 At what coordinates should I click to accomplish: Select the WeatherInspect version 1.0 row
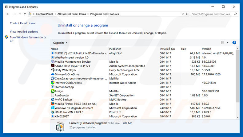click(143, 57)
